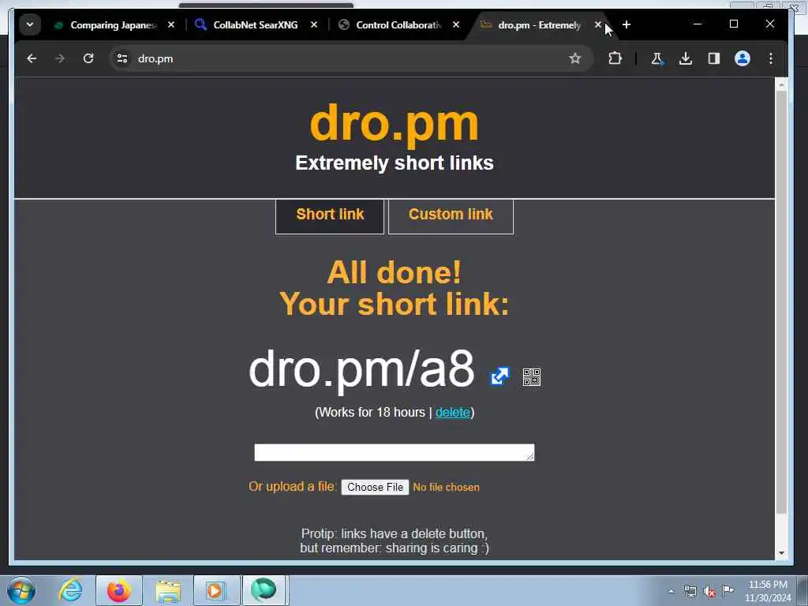Viewport: 808px width, 606px height.
Task: Close the Control Collaboration tab
Action: [x=456, y=24]
